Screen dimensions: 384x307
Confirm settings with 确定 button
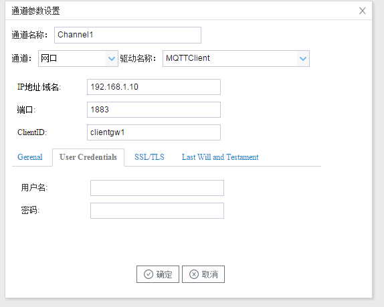[x=158, y=274]
